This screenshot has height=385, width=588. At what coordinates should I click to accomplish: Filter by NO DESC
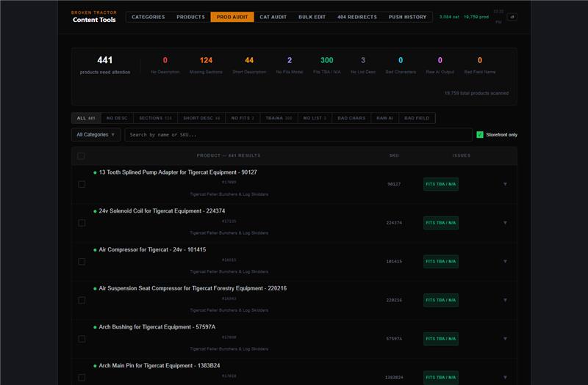117,118
